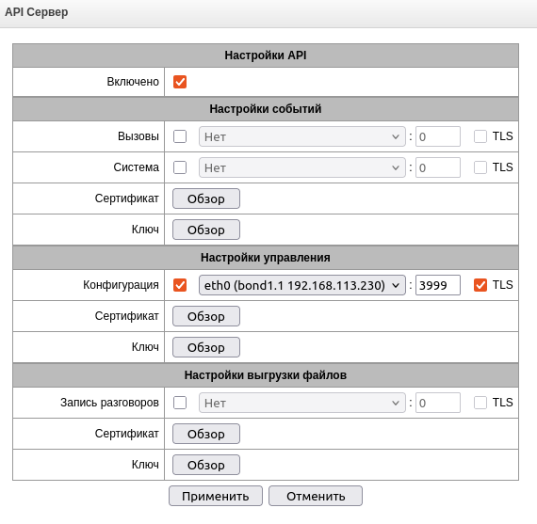The width and height of the screenshot is (537, 524).
Task: Disable TLS for Конфигурация
Action: tap(480, 285)
